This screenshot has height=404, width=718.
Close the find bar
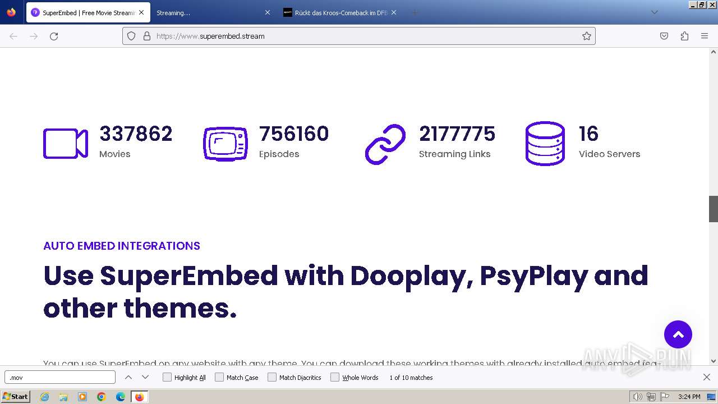(x=707, y=377)
